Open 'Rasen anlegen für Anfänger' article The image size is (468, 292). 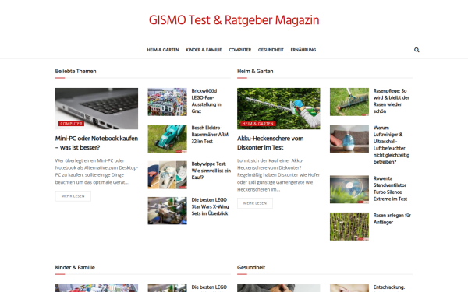coord(392,219)
